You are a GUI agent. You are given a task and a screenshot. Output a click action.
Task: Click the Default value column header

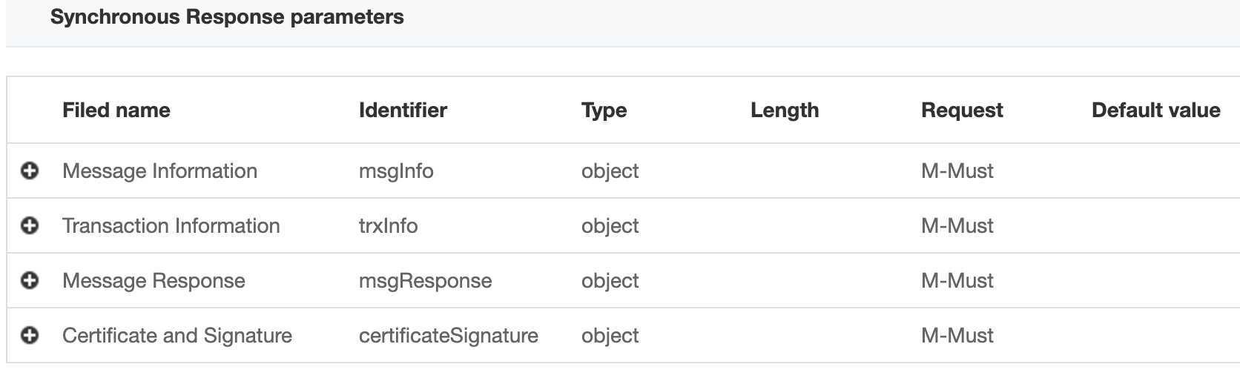(x=1156, y=110)
